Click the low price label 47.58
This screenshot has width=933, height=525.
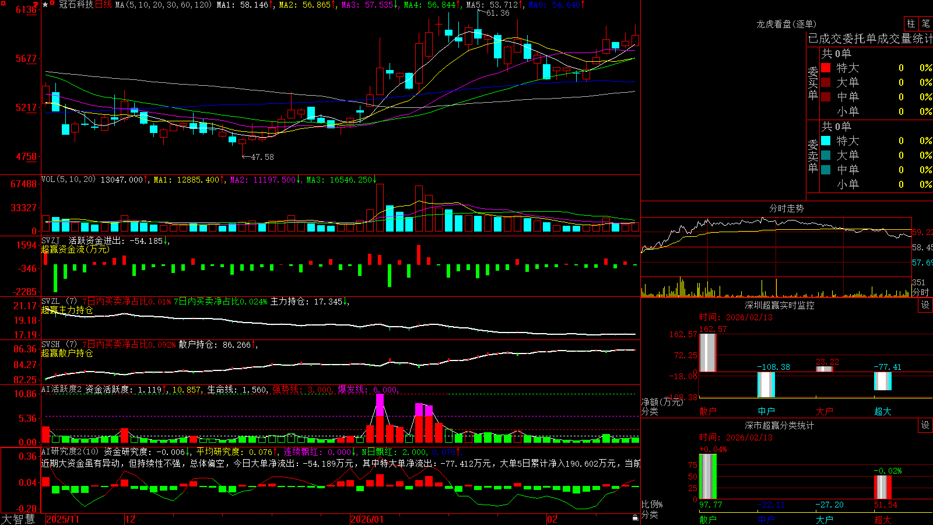(262, 157)
